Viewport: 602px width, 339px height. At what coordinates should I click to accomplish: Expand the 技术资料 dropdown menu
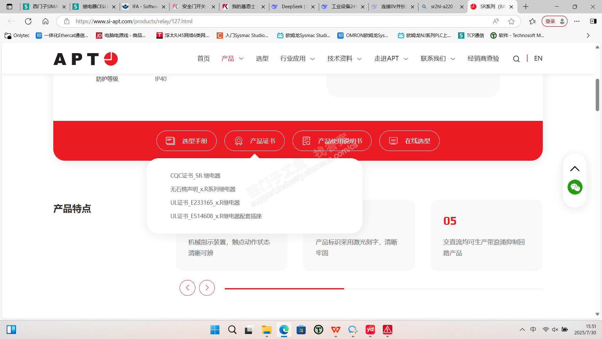point(344,59)
